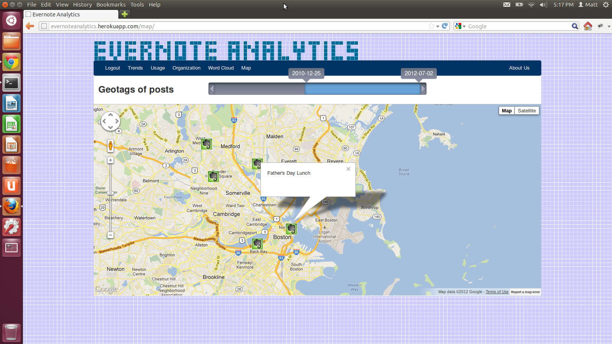Viewport: 612px width, 344px height.
Task: Open the File menu
Action: pos(32,5)
